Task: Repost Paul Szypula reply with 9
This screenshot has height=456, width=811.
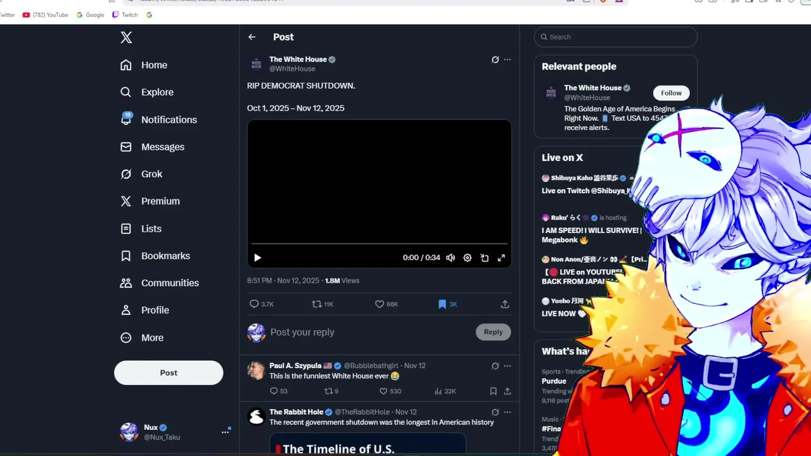Action: point(331,391)
